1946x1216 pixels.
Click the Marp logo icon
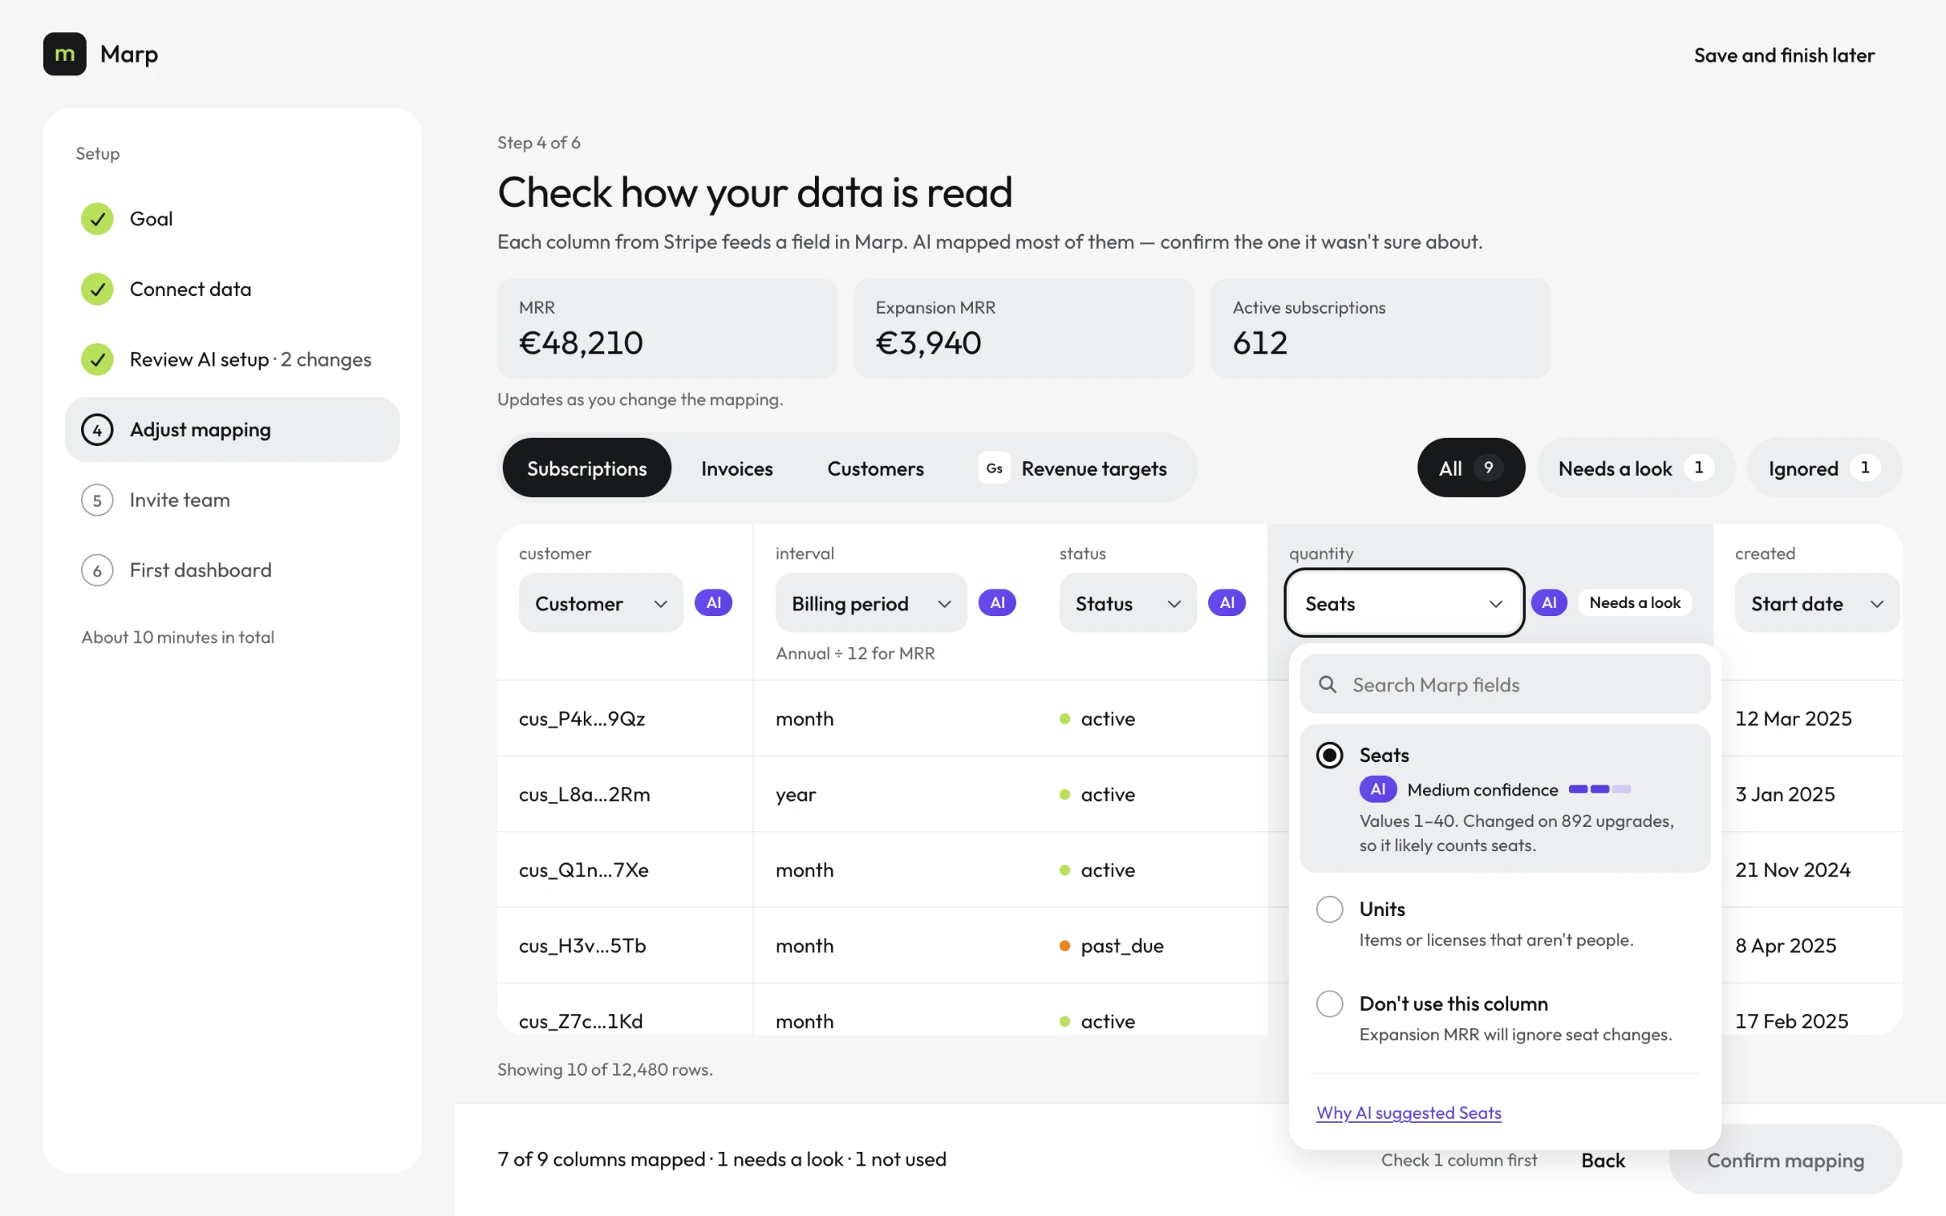pos(64,54)
